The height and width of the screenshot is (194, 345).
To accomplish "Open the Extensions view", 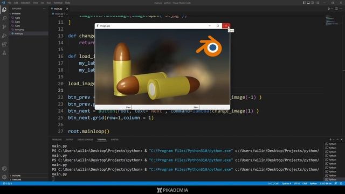I will [x=4, y=44].
